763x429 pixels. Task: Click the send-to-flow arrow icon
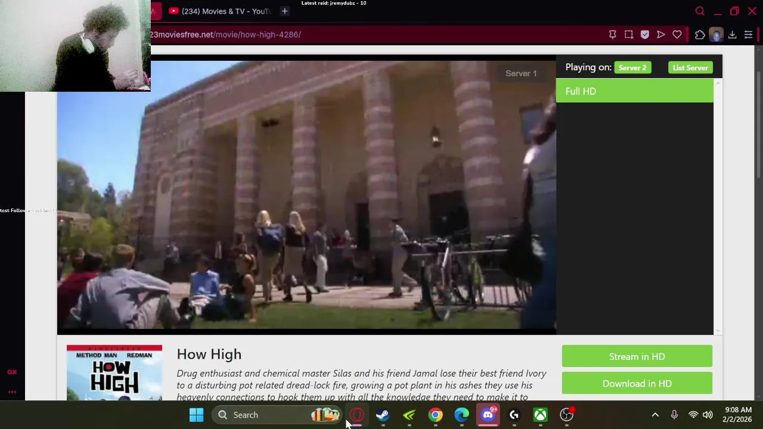[x=661, y=35]
